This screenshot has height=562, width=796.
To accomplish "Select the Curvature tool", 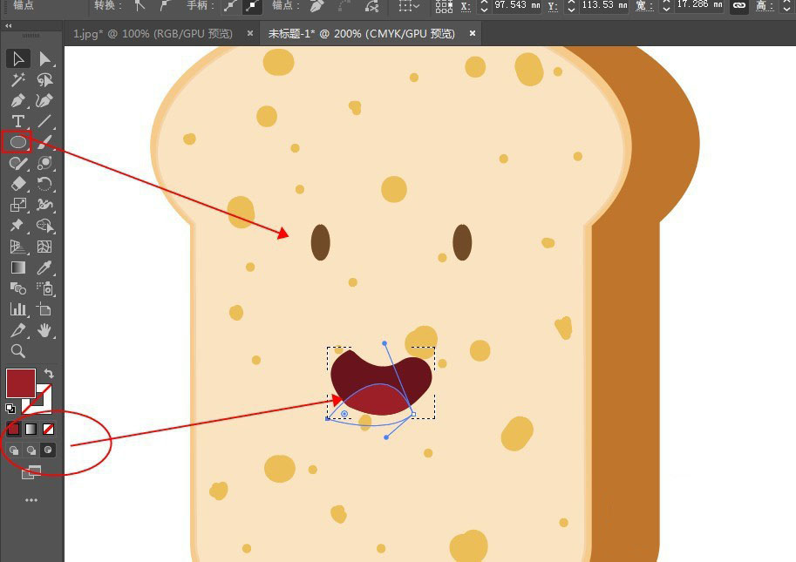I will pyautogui.click(x=44, y=100).
